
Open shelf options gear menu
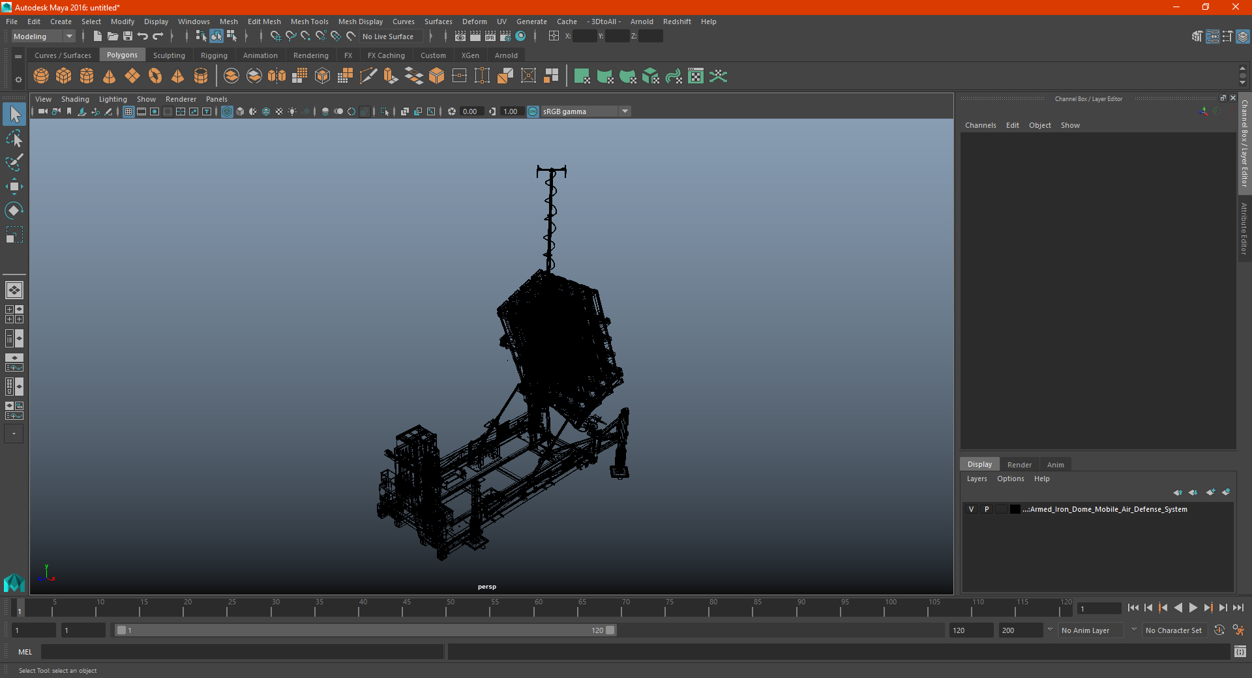tap(18, 80)
